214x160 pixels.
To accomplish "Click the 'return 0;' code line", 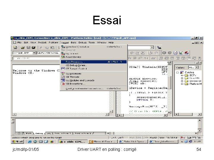I will (x=145, y=100).
